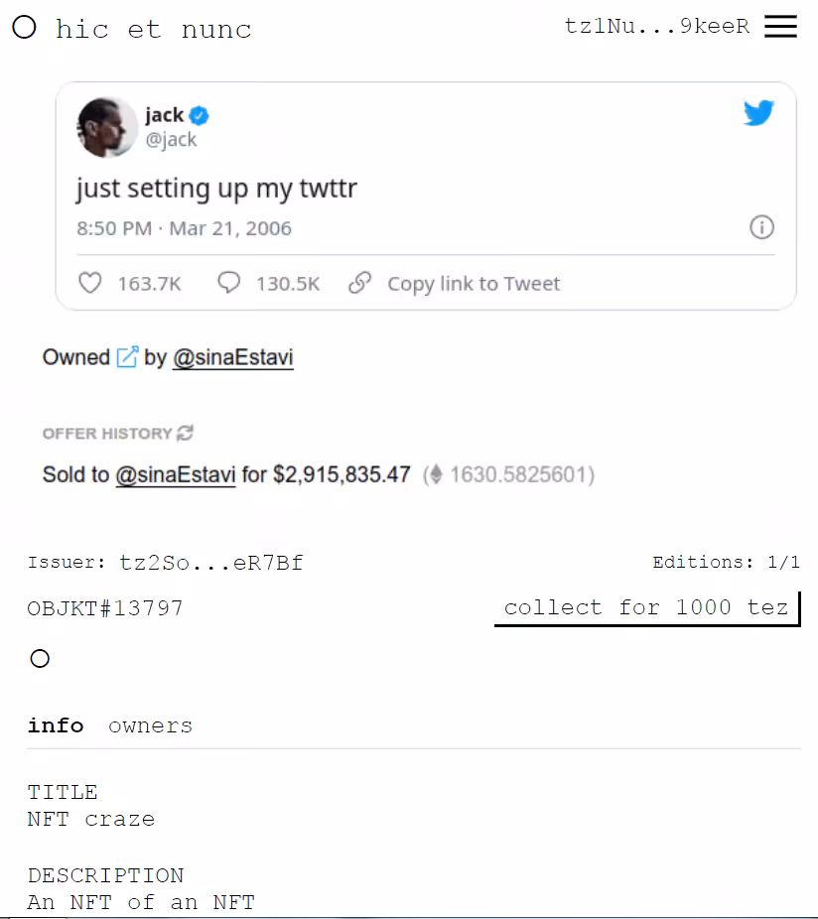Screen dimensions: 818x919
Task: Select the info tab
Action: click(56, 725)
